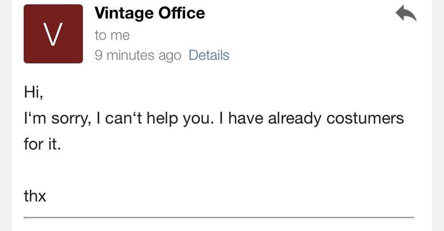The height and width of the screenshot is (231, 444).
Task: Click the word "sorry" in the message
Action: [x=68, y=119]
